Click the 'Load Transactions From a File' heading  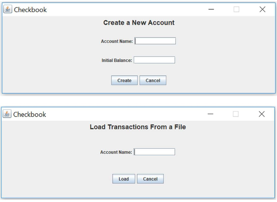(138, 127)
